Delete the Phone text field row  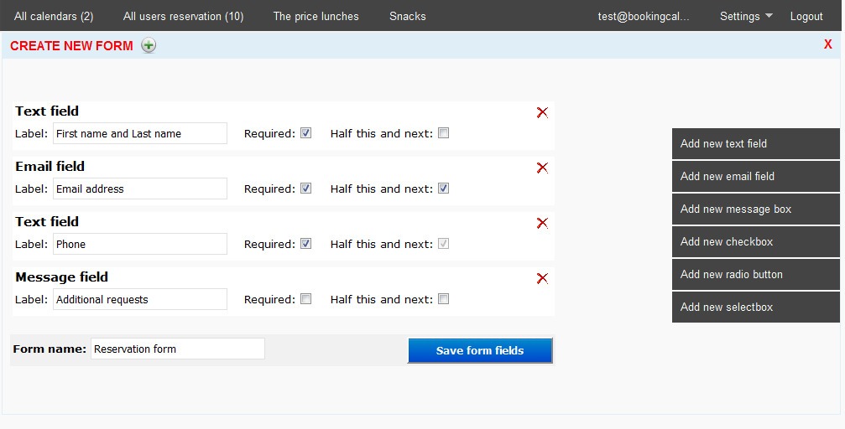542,223
